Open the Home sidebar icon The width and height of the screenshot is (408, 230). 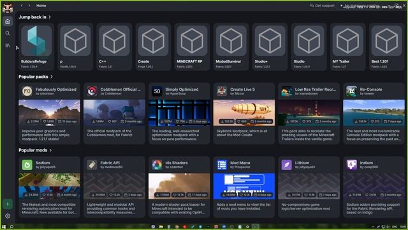pyautogui.click(x=8, y=21)
